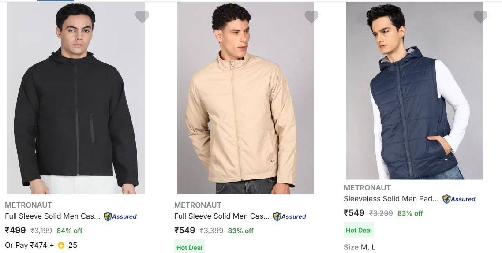
Task: Click the Hot Deal tag under sleeveless jacket
Action: click(359, 230)
